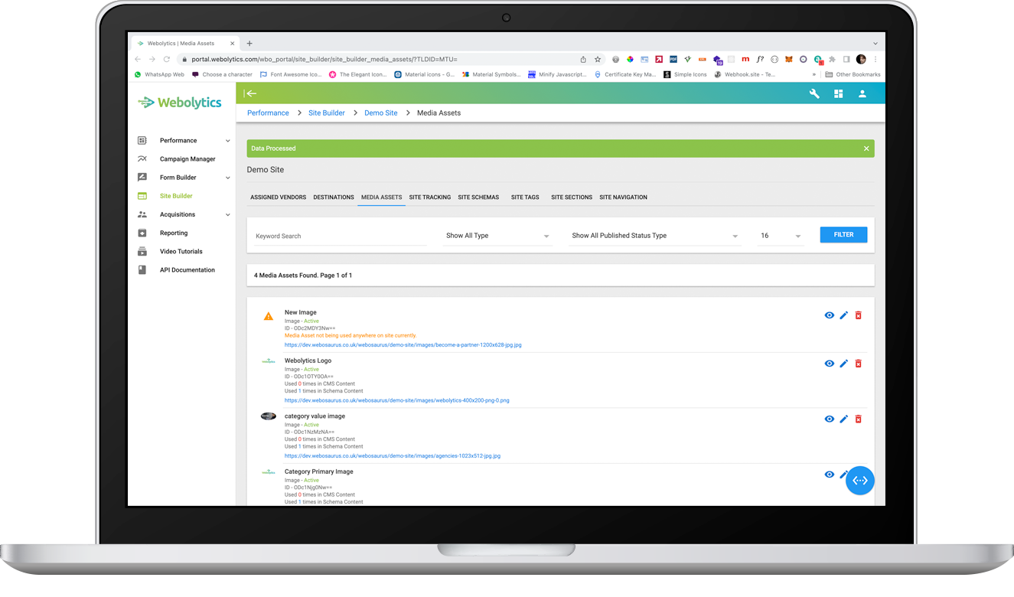The height and width of the screenshot is (597, 1014).
Task: Click the blue FILTER button
Action: [x=843, y=235]
